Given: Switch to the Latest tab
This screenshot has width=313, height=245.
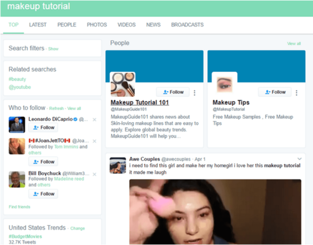Looking at the screenshot, I should (x=38, y=25).
